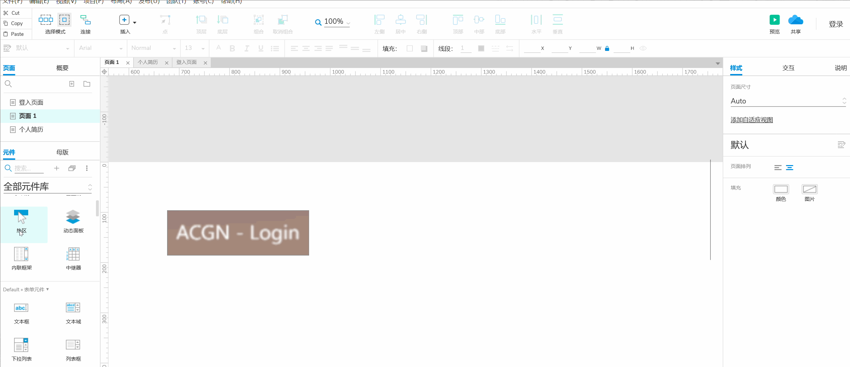Select the 个人简历 page in tree
Image resolution: width=850 pixels, height=367 pixels.
[50, 130]
